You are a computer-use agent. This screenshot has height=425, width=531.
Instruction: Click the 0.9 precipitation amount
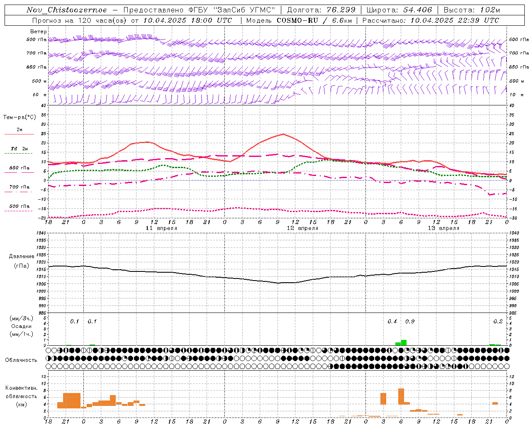[x=410, y=322]
